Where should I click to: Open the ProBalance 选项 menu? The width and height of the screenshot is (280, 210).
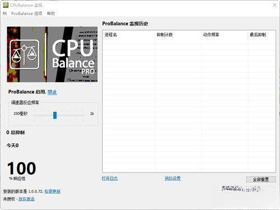tap(27, 13)
